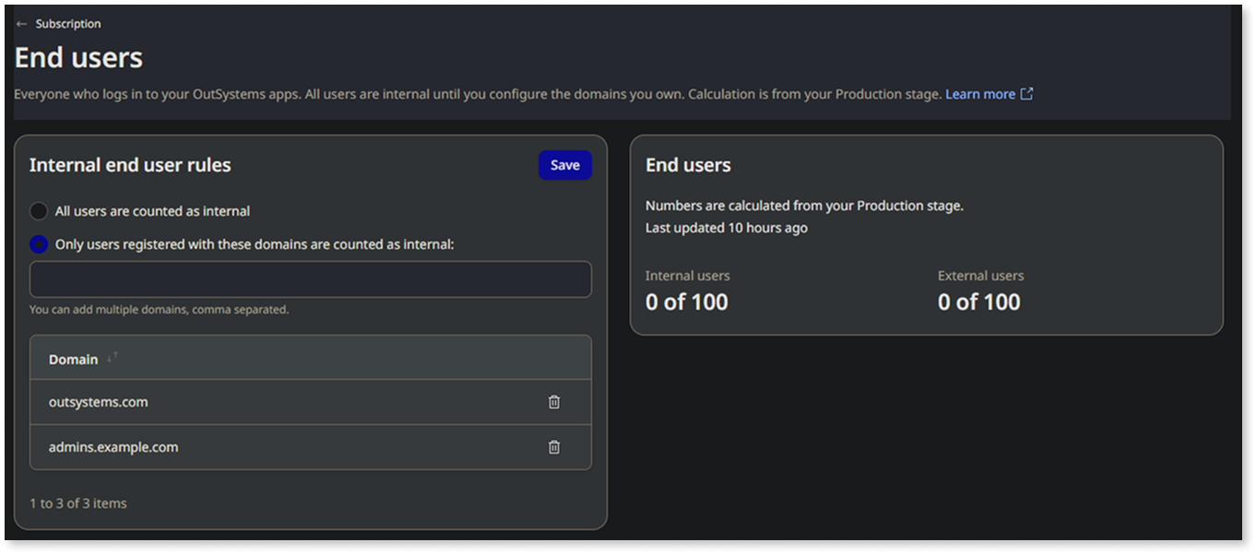Select the outsystems.com table row

click(x=277, y=402)
